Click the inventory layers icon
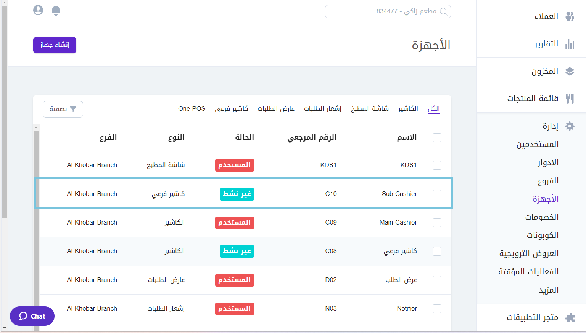Image resolution: width=586 pixels, height=333 pixels. pos(570,72)
